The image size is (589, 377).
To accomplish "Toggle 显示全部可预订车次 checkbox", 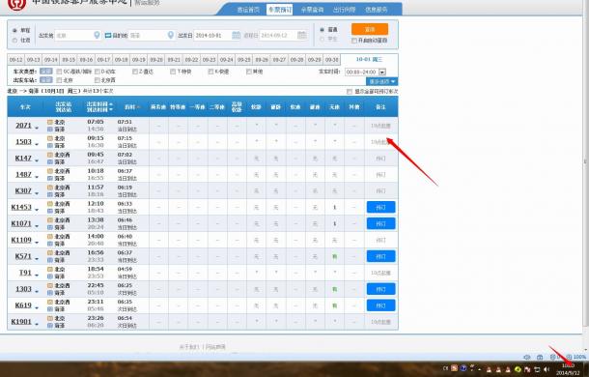I will [350, 92].
